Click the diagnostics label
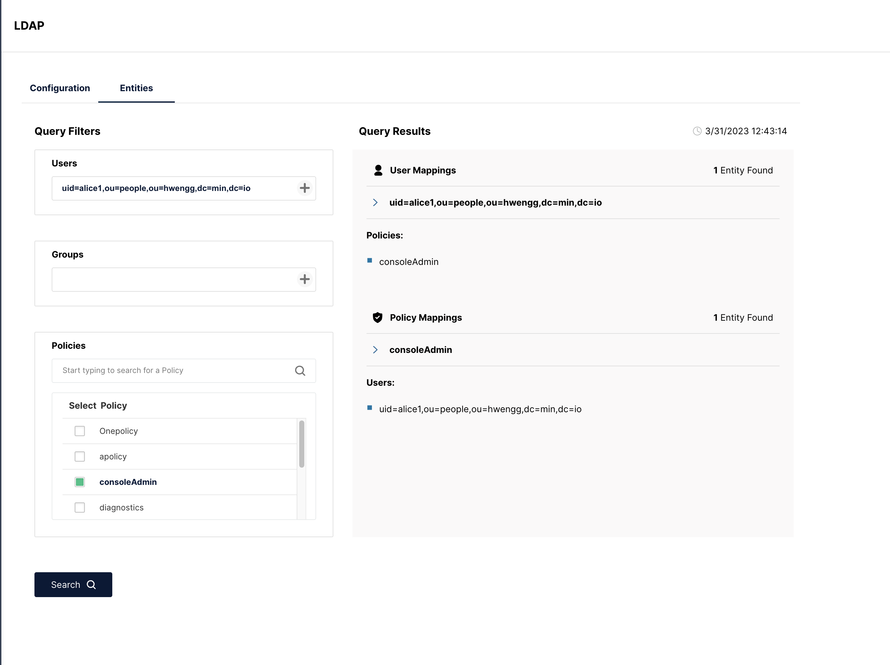 click(x=122, y=508)
